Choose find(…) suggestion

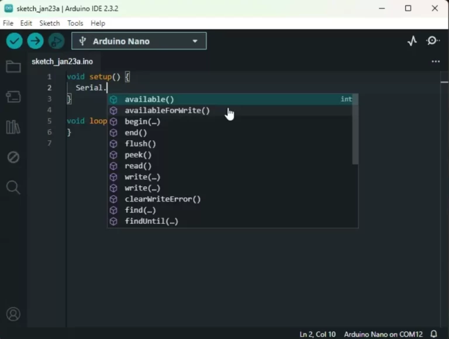[x=230, y=210]
